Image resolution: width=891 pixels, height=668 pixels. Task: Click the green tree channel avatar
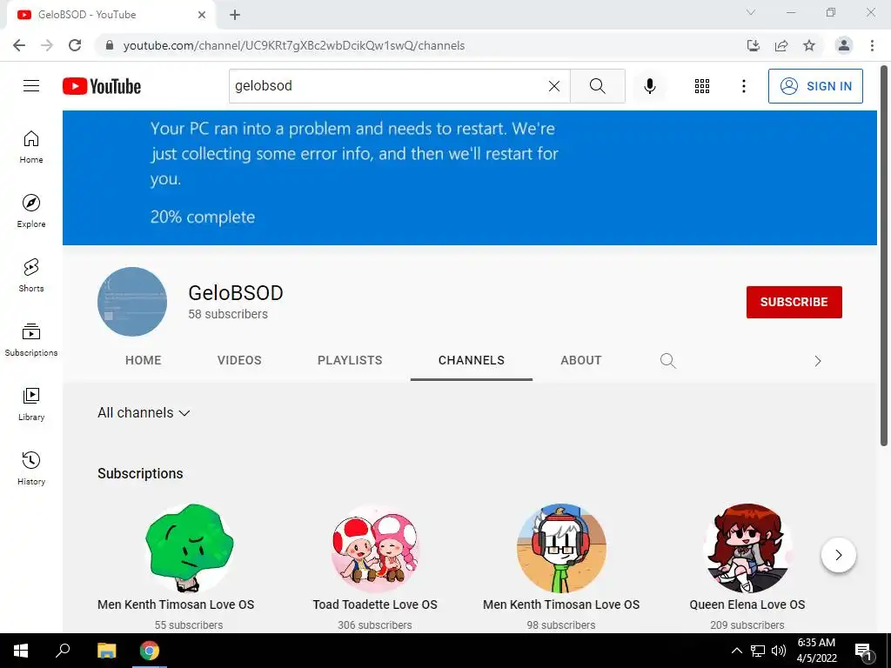(189, 548)
